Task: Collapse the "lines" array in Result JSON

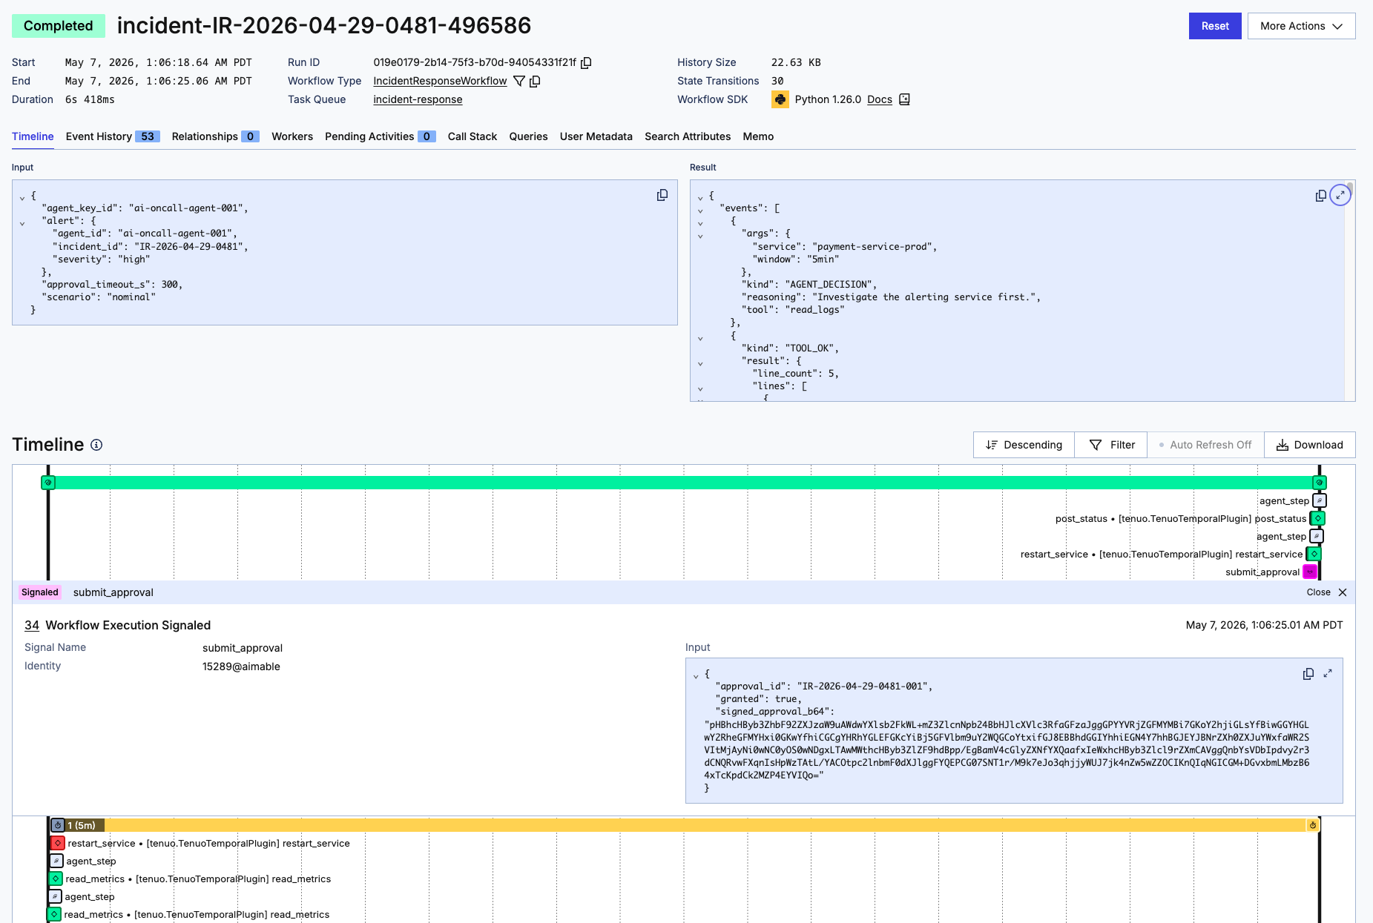Action: click(700, 388)
